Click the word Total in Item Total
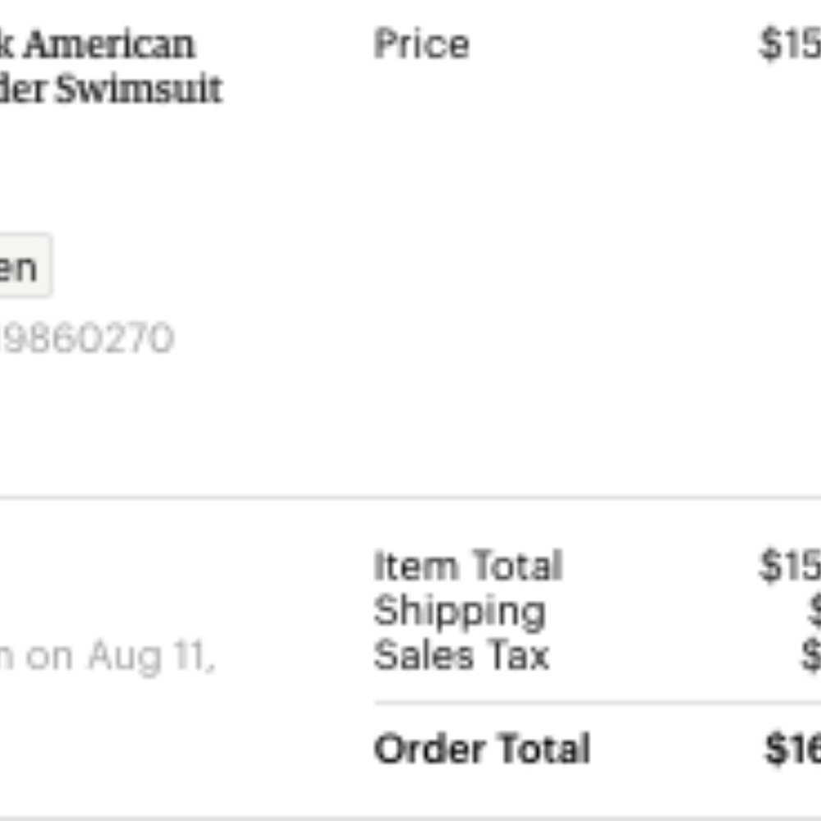The width and height of the screenshot is (821, 821). (x=515, y=566)
